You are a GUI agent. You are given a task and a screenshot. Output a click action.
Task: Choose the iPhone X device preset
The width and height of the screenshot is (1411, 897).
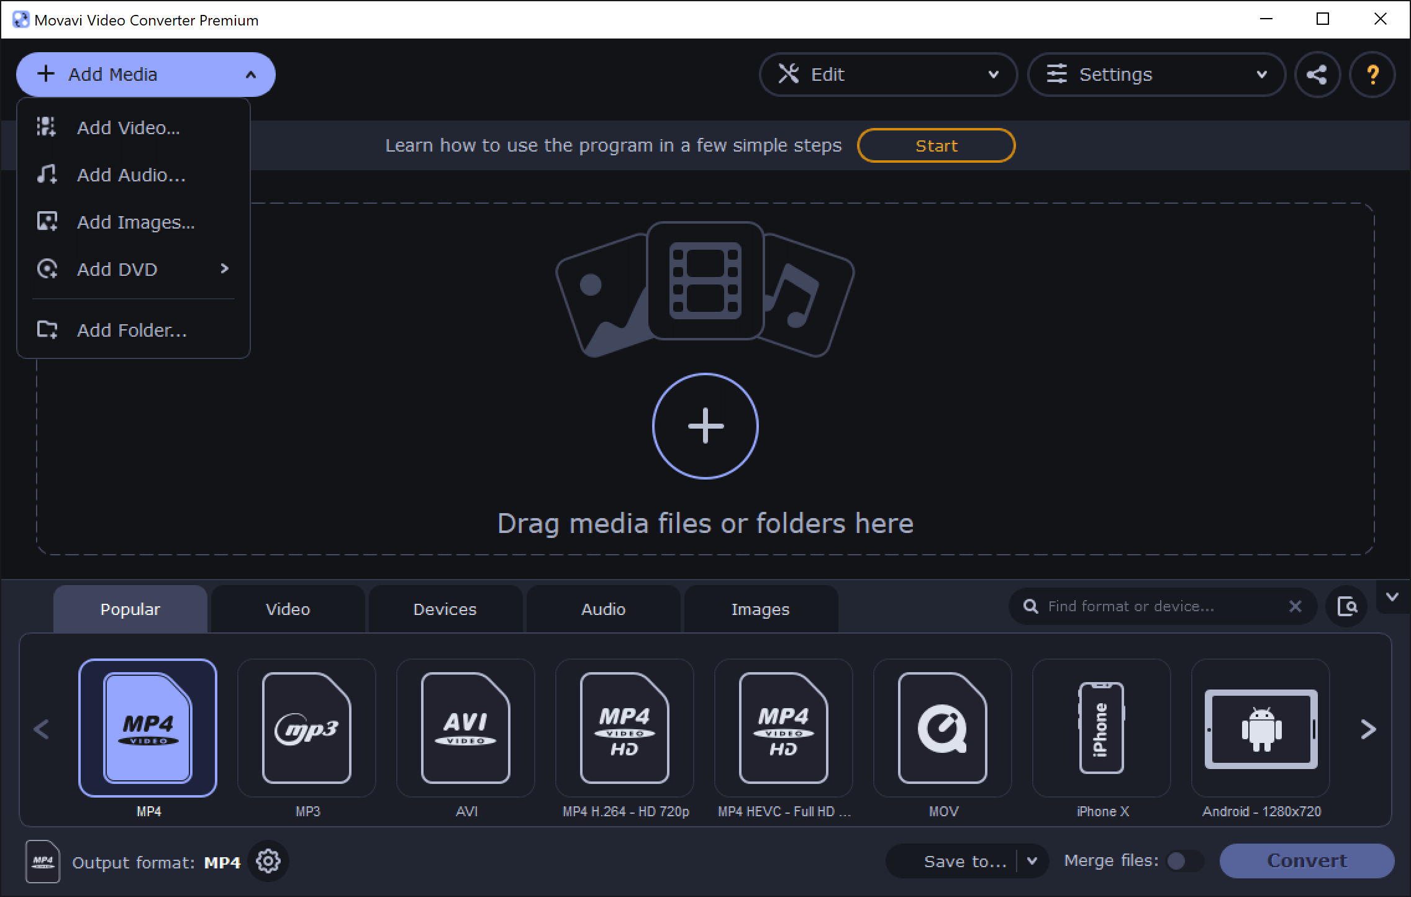click(x=1102, y=727)
